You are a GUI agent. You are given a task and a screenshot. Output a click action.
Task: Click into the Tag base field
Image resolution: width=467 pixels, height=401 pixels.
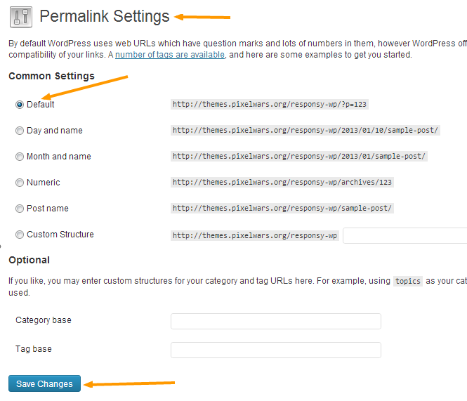click(275, 350)
